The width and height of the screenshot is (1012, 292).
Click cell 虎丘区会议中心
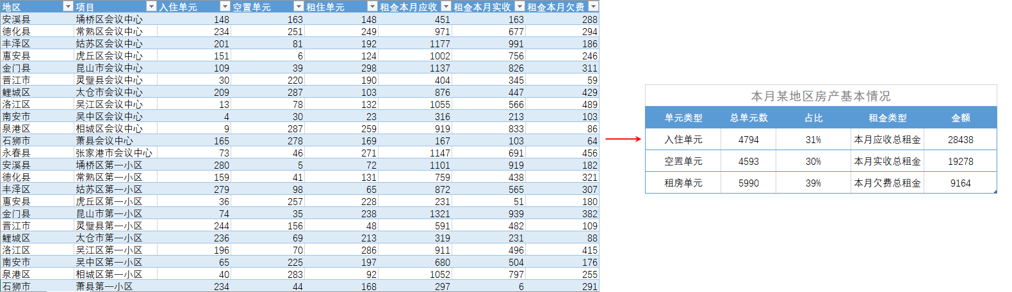[115, 56]
